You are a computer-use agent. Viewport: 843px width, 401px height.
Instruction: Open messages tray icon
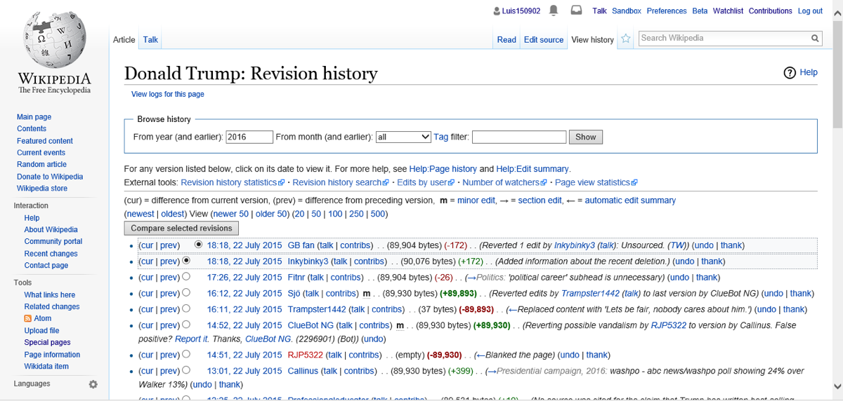click(x=576, y=11)
